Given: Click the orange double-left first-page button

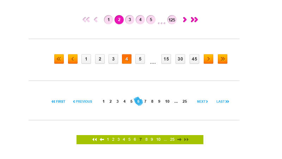Looking at the screenshot, I should click(59, 59).
